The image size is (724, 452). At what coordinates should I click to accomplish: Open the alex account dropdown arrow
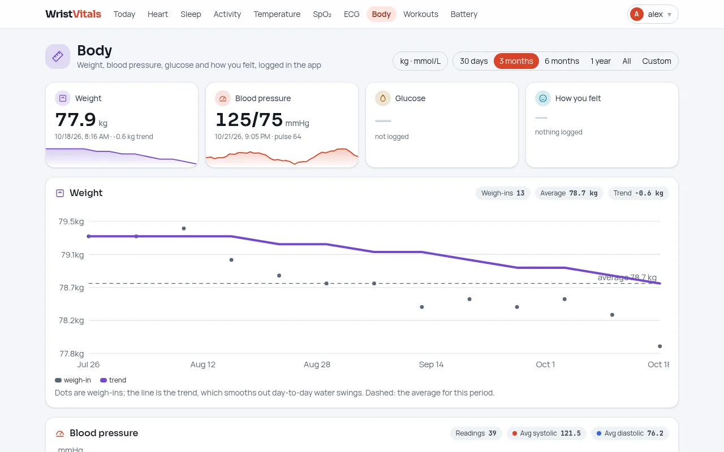click(x=670, y=15)
